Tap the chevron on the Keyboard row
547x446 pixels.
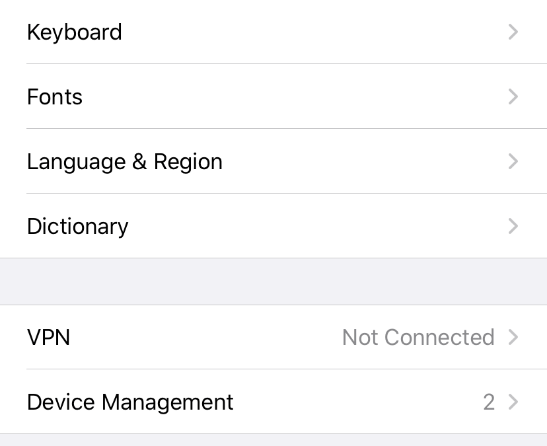tap(513, 32)
